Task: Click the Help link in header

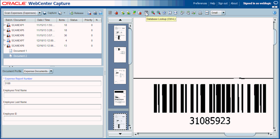Action: tap(213, 3)
